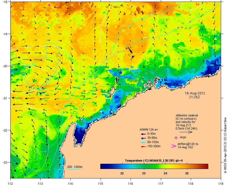Click the Temperature NOAA15_L3U colorbar title
This screenshot has width=229, height=185.
coord(154,161)
